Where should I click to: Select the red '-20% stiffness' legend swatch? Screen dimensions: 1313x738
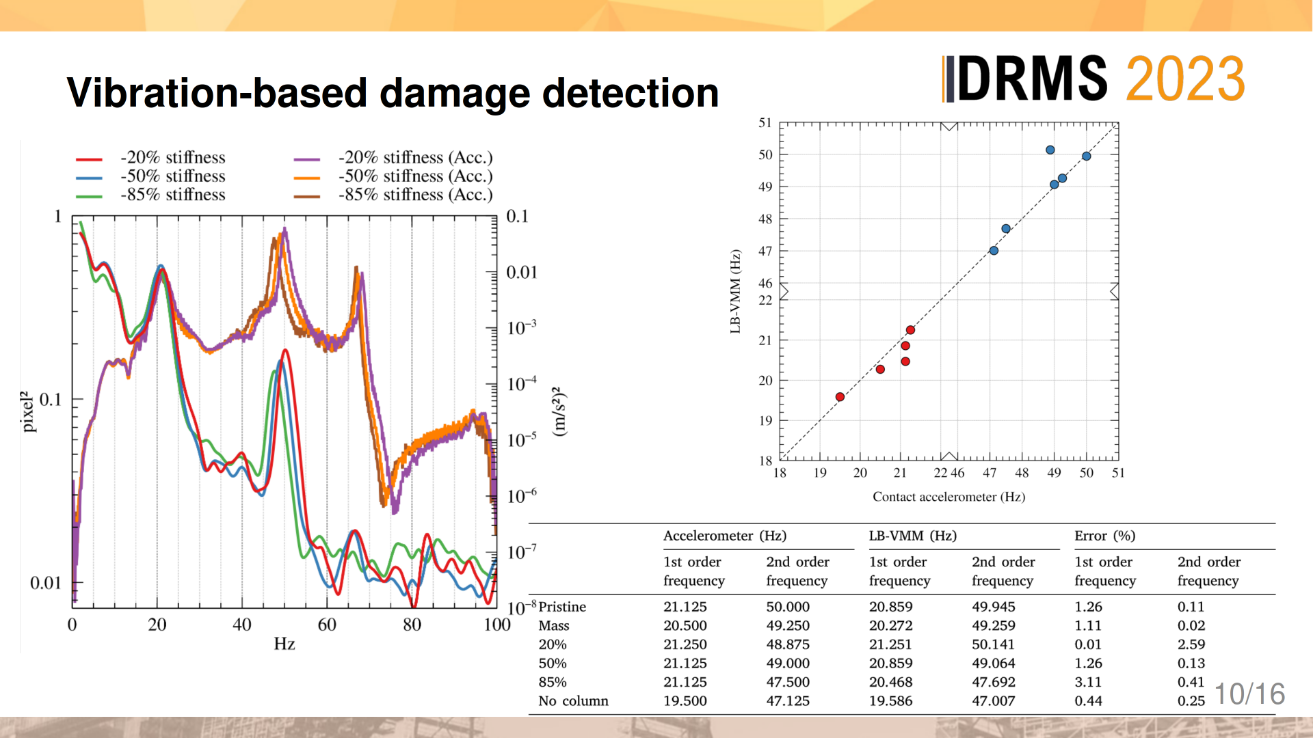coord(89,159)
